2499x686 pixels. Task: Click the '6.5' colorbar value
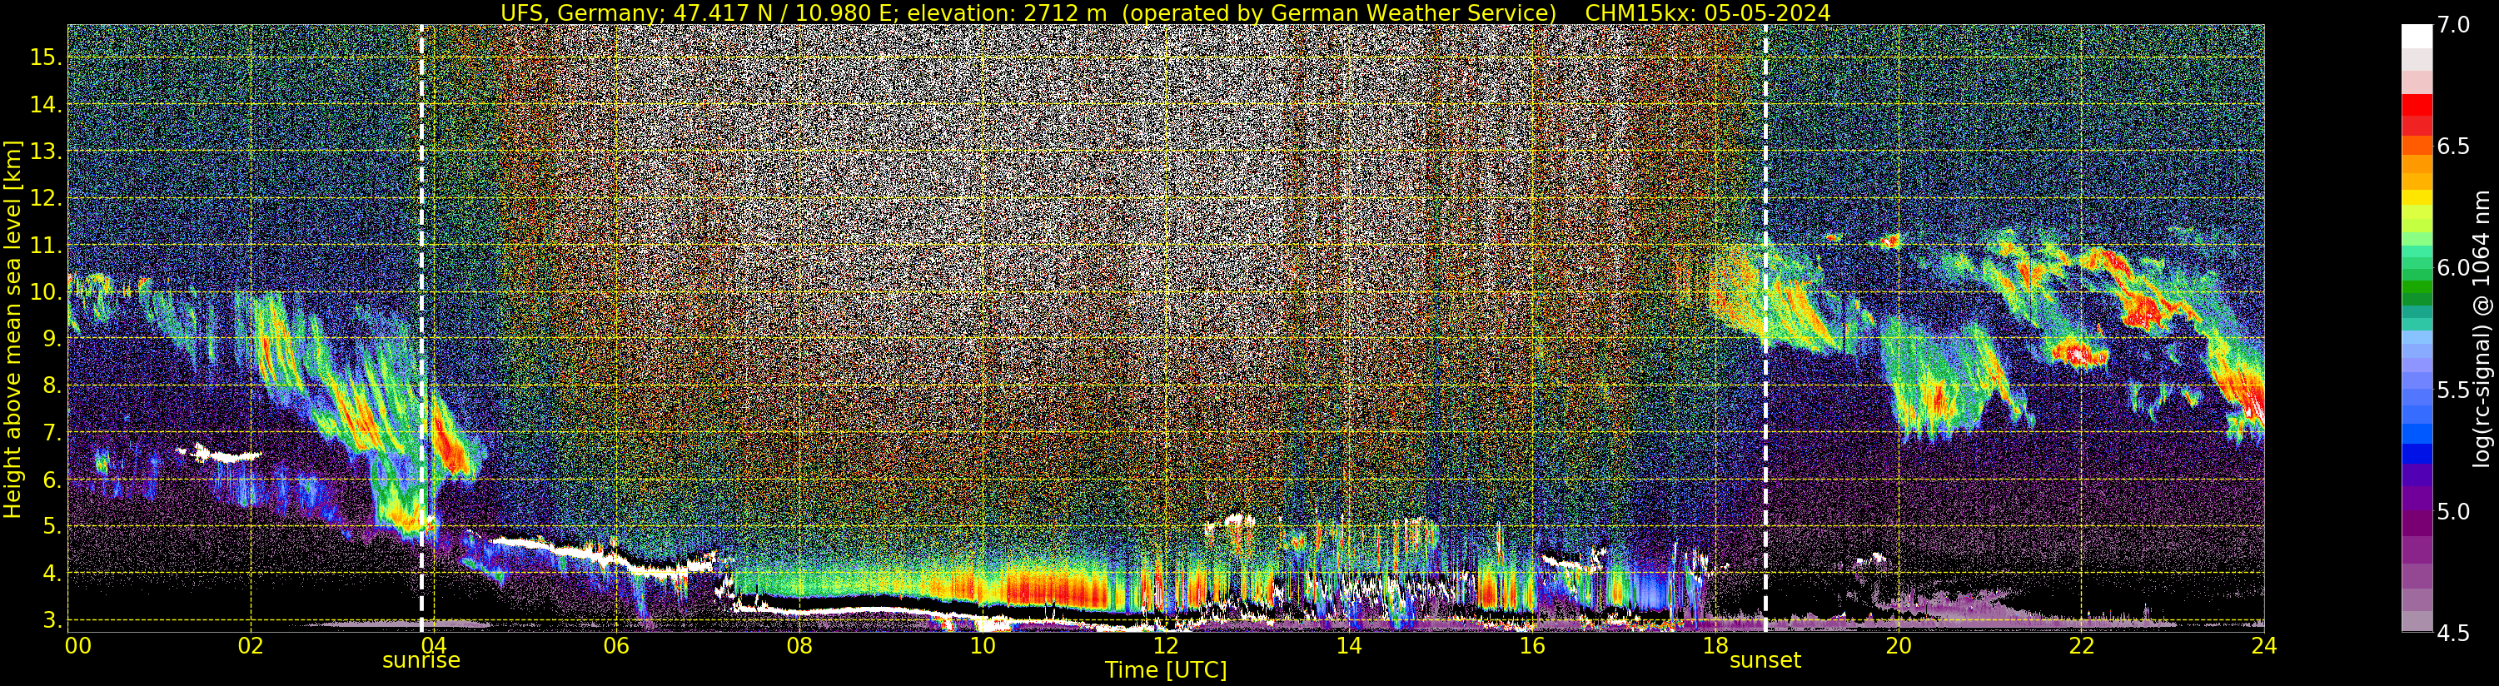click(x=2453, y=147)
